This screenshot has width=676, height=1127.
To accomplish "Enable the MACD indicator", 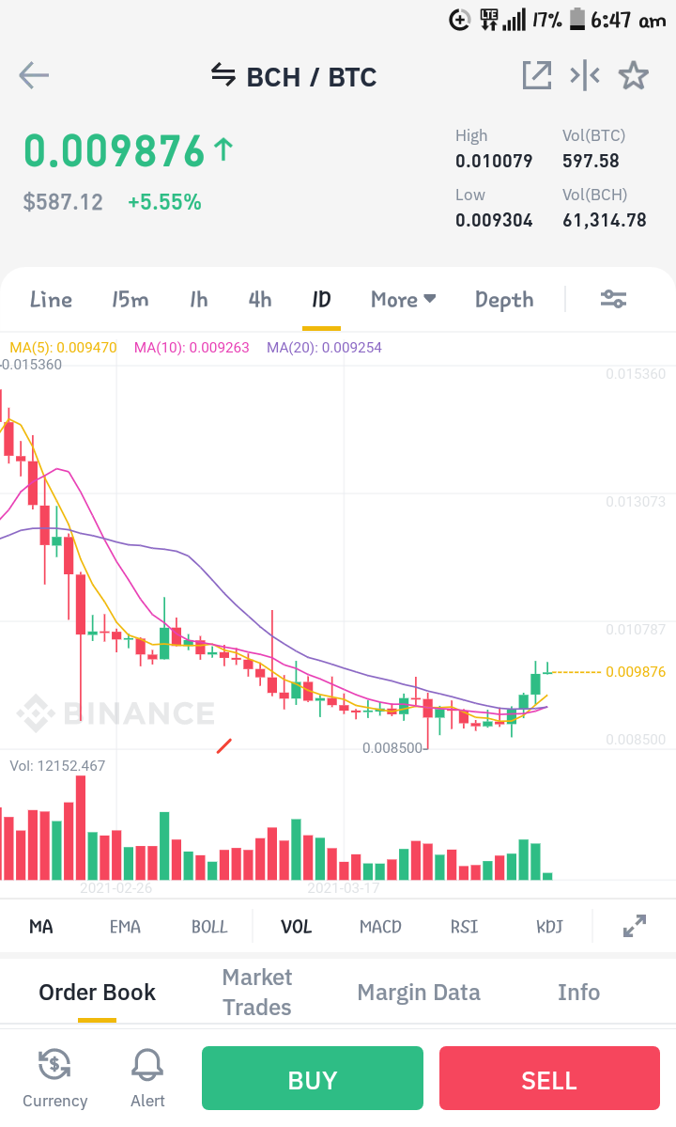I will coord(380,927).
